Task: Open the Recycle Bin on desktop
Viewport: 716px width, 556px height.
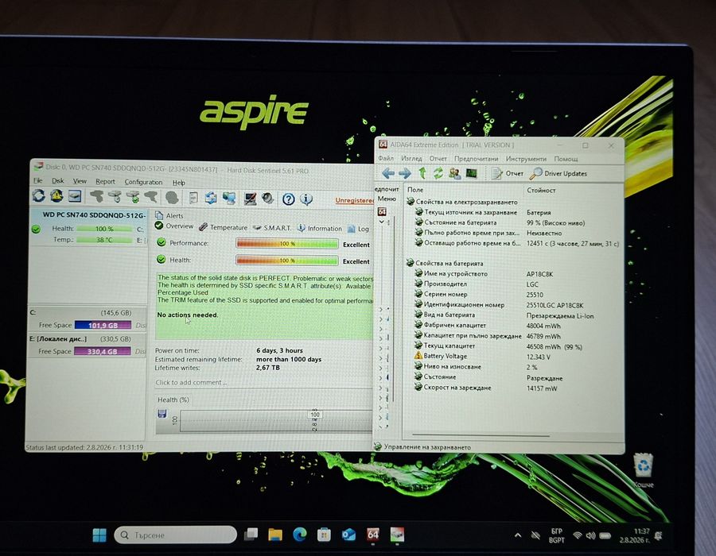Action: (644, 469)
